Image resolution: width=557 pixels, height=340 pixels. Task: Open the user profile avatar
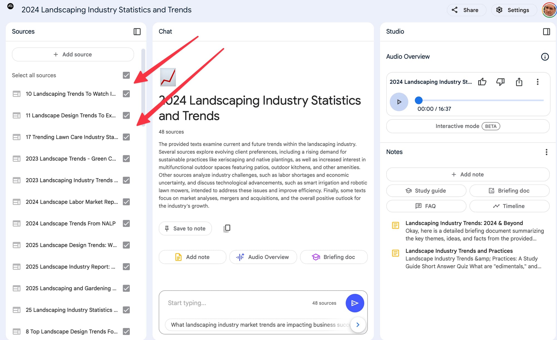(x=549, y=10)
